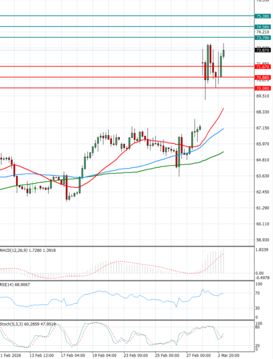Click the 75.380 resistance level price label
273x359 pixels.
coord(263,16)
